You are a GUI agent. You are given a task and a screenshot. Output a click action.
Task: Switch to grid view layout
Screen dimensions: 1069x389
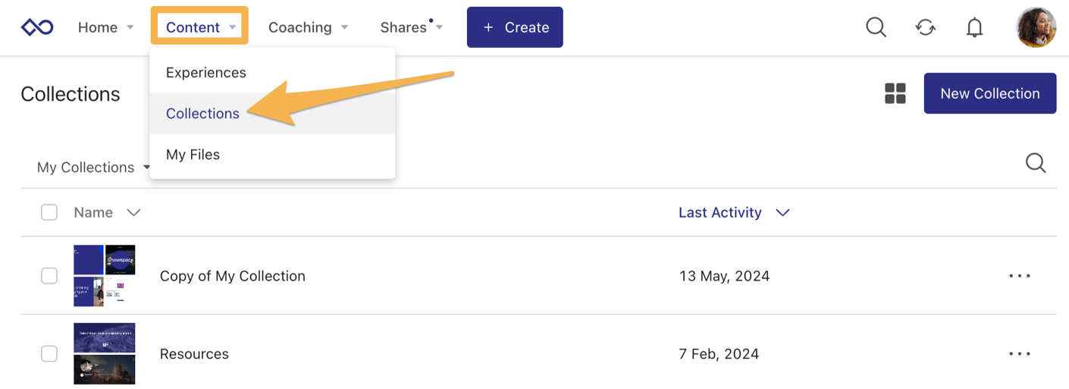895,93
